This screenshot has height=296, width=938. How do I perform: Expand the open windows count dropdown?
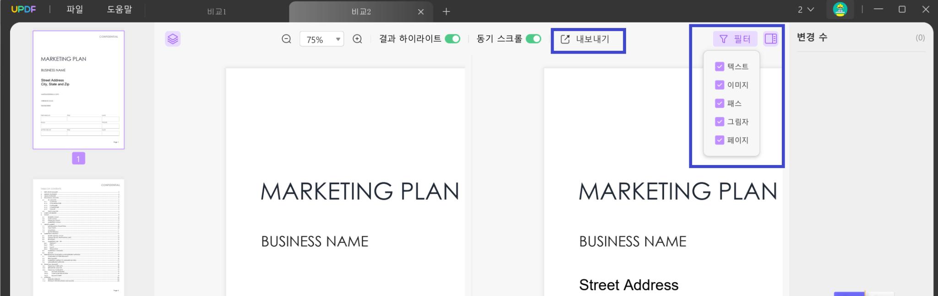click(x=806, y=10)
